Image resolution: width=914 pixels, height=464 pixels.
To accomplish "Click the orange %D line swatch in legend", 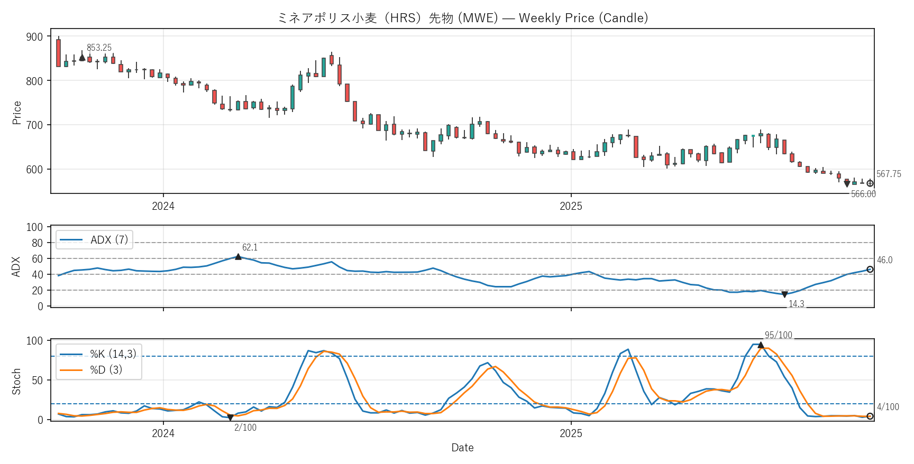I will [71, 370].
